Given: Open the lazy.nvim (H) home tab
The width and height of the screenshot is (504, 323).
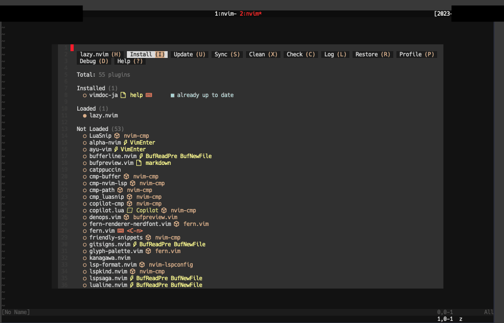Looking at the screenshot, I should pos(100,54).
